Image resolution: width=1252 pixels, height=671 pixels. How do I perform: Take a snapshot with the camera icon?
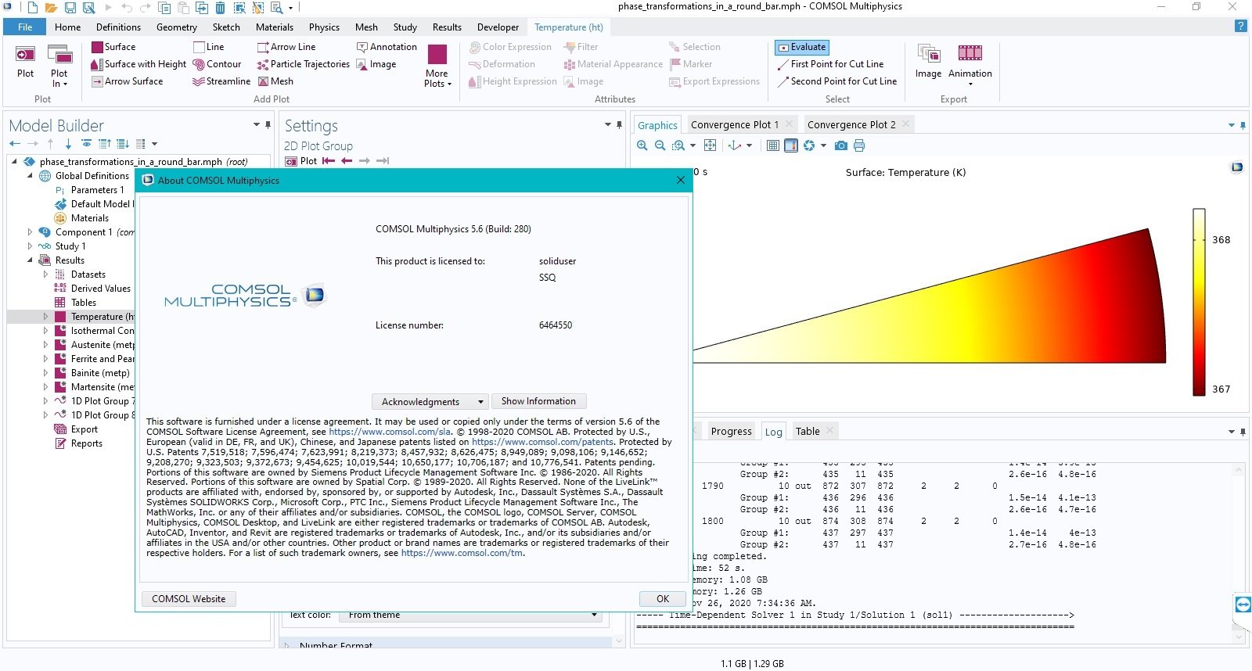841,145
